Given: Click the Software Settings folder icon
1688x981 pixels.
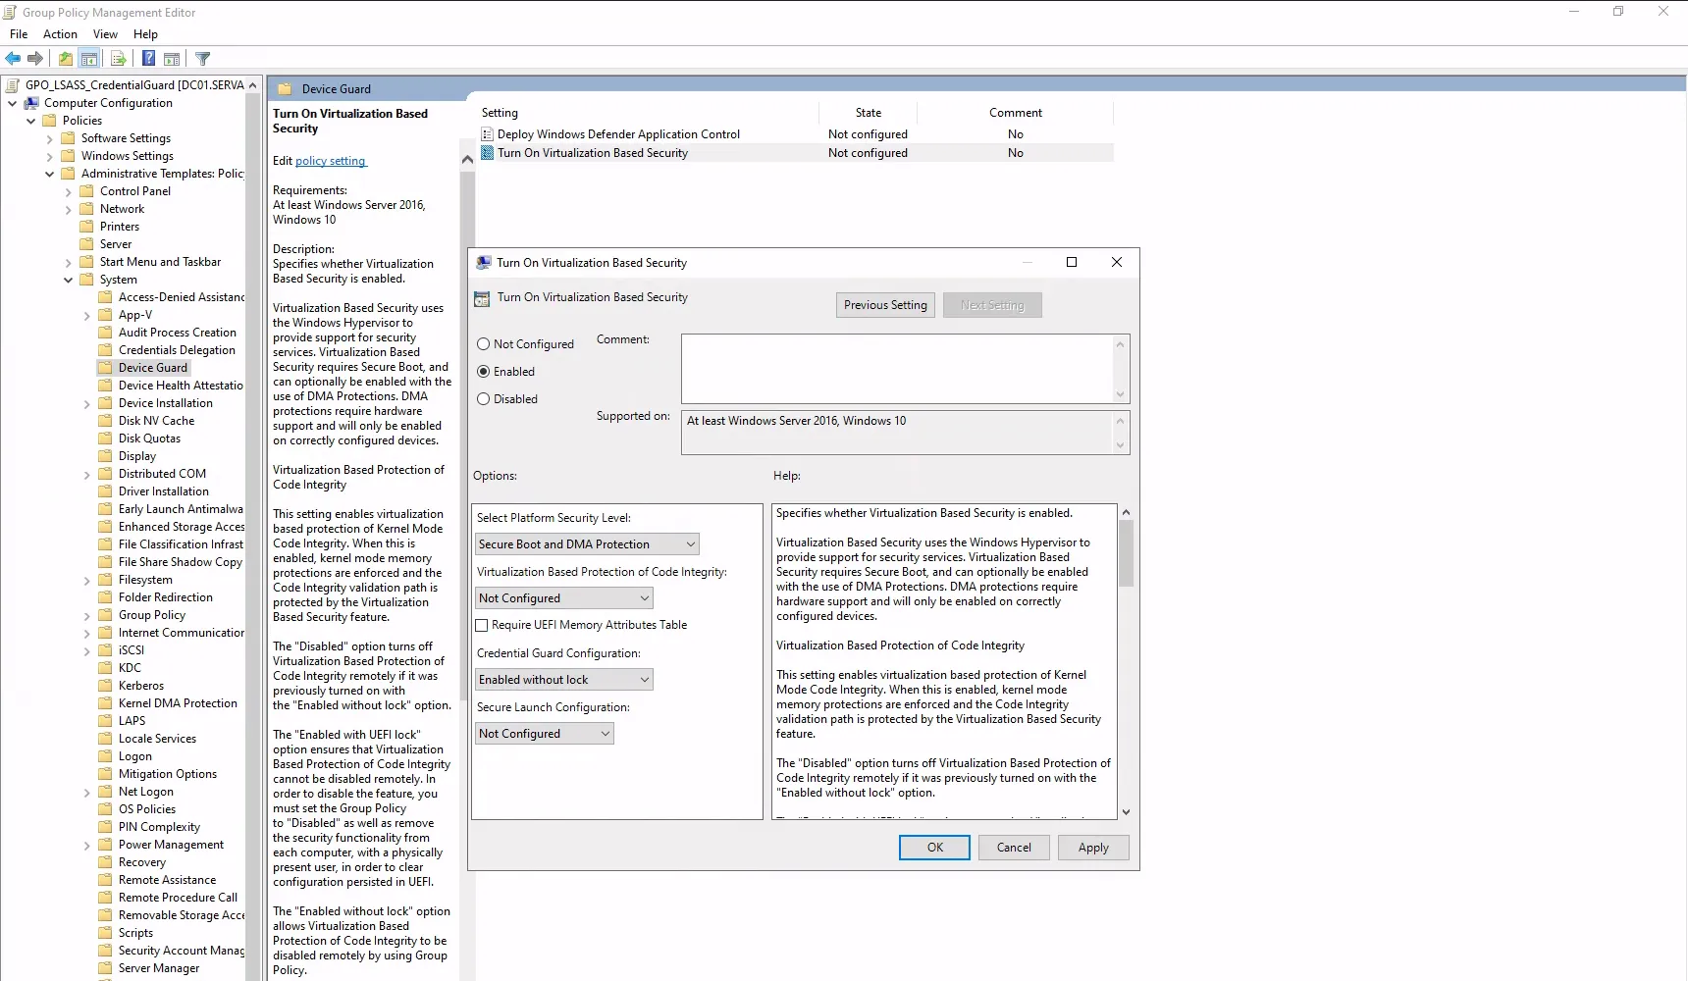Looking at the screenshot, I should point(69,138).
